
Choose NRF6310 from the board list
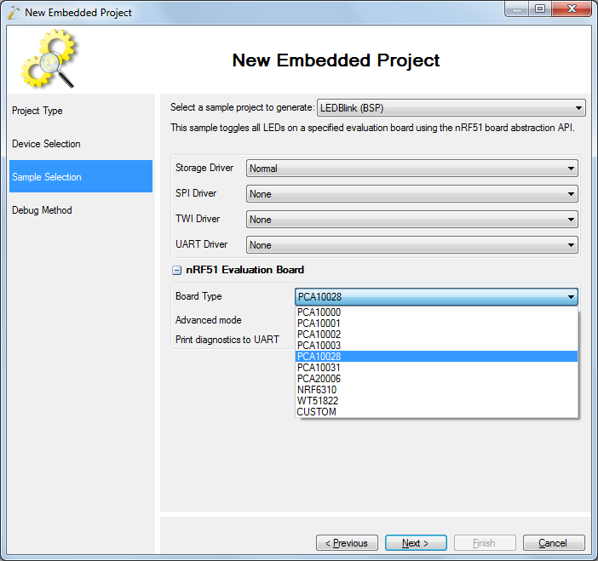pyautogui.click(x=437, y=390)
